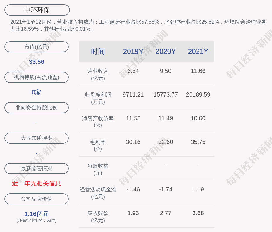Click the 中环环保 company name pill
Viewport: 272px width, 232px height.
(x=37, y=10)
